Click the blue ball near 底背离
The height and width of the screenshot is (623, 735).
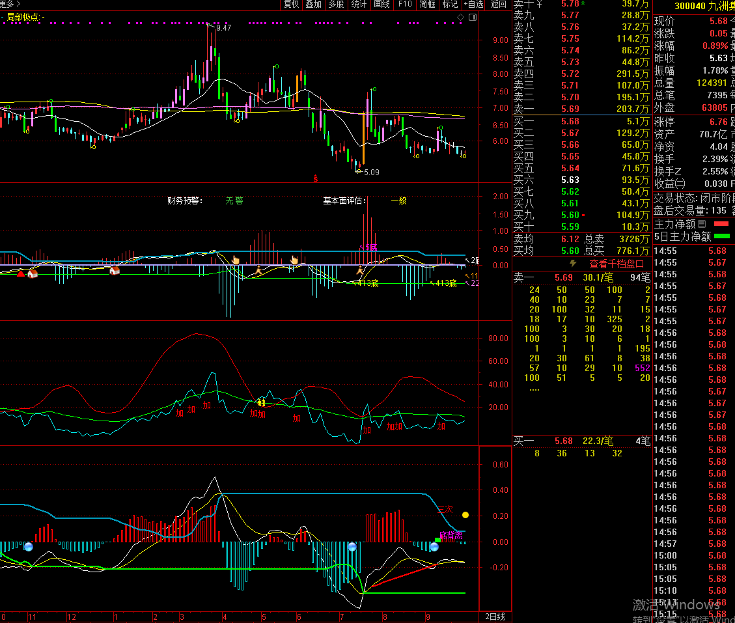point(434,547)
